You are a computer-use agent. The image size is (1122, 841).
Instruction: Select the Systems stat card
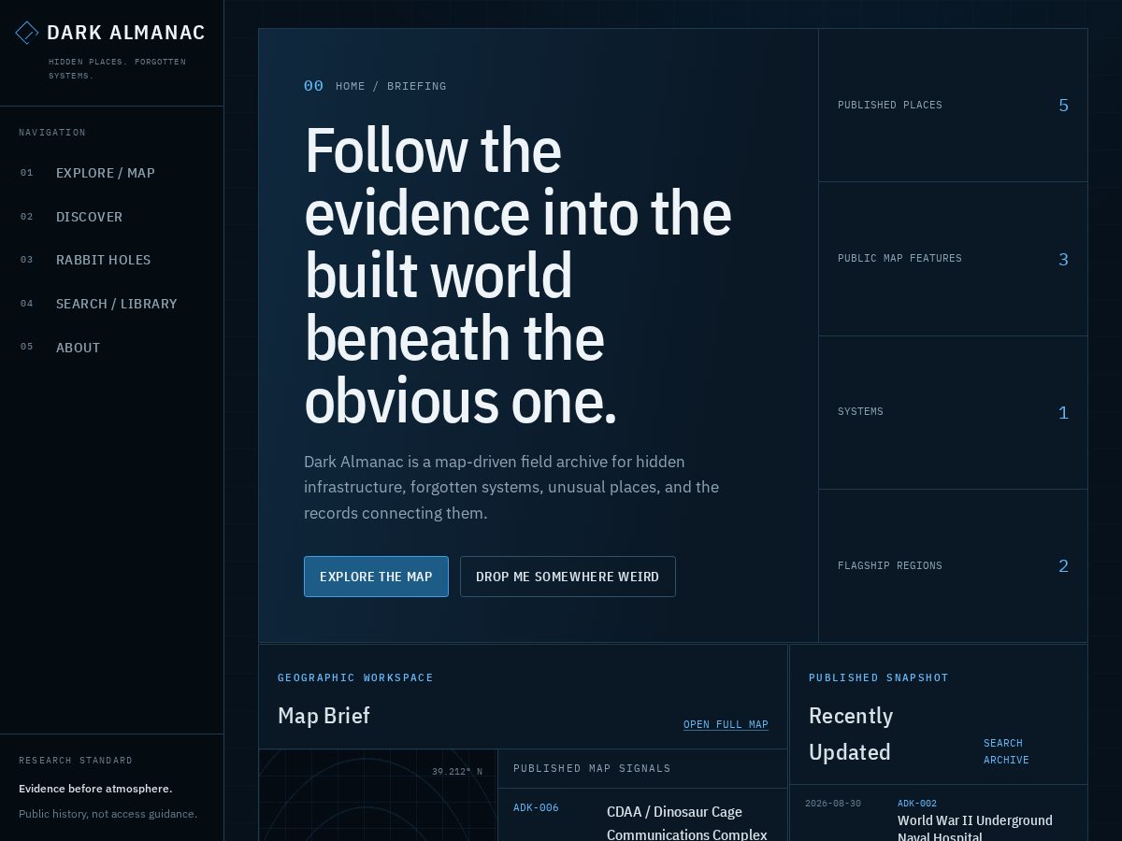click(x=953, y=412)
